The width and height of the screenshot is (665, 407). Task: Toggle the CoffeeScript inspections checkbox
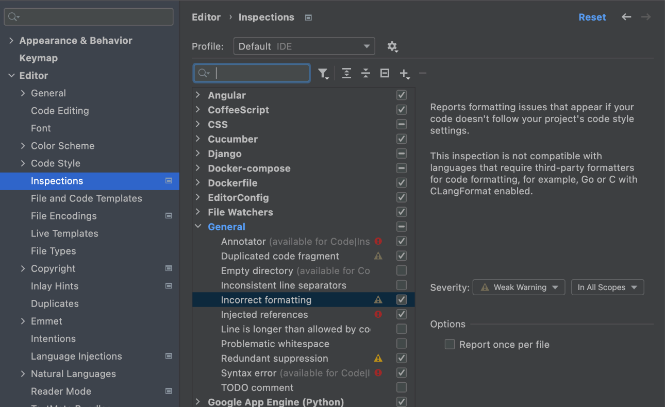[x=402, y=110]
